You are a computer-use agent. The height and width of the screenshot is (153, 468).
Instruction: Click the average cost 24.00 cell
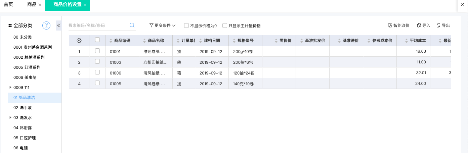(x=414, y=84)
